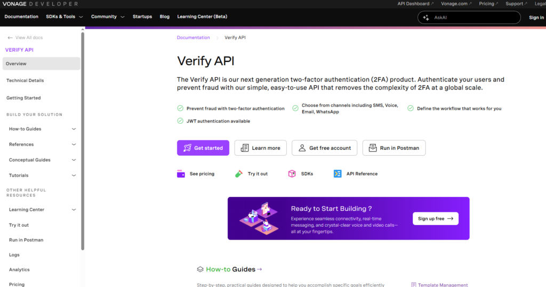This screenshot has width=546, height=287.
Task: Expand the Learning Center sidebar section
Action: [74, 210]
